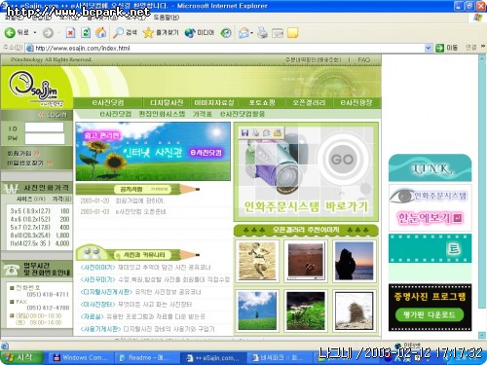Open the History clock icon
This screenshot has height=365, width=487.
click(x=226, y=33)
